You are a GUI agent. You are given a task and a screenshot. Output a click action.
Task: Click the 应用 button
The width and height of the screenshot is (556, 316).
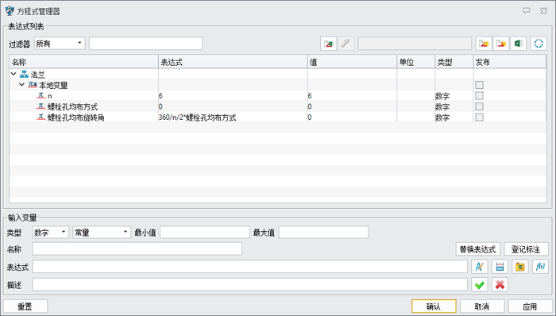click(x=530, y=306)
